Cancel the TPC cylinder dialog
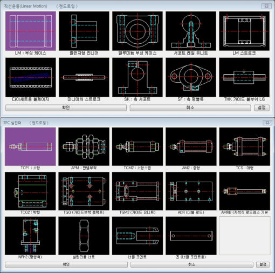The image size is (275, 273). (191, 264)
